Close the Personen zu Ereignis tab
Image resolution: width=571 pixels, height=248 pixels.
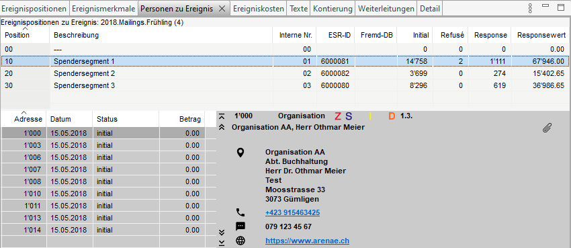222,9
